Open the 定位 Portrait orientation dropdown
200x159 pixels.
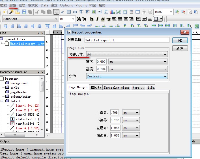[165, 76]
